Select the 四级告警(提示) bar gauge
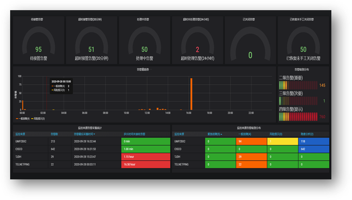This screenshot has height=200, width=352. (x=298, y=116)
